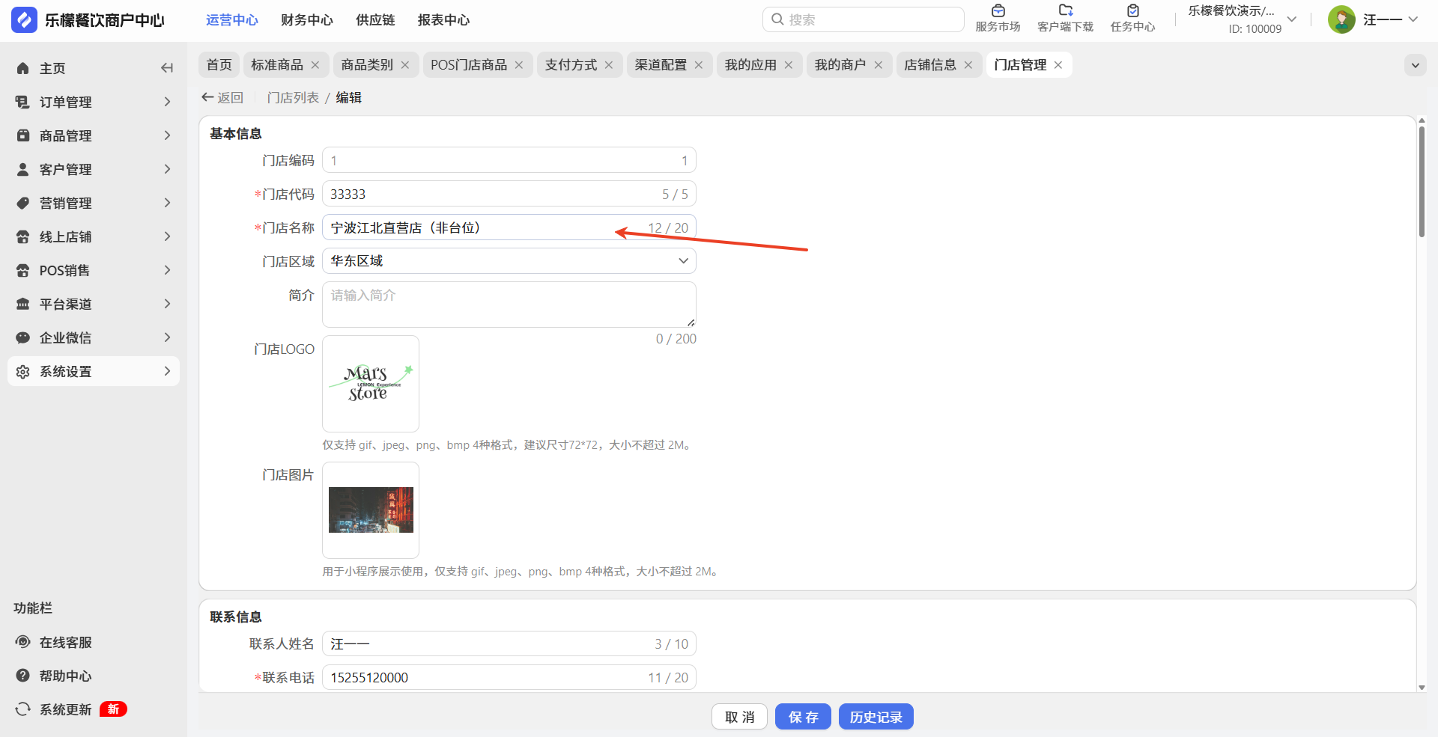Open 历史记录 button
Viewport: 1438px width, 737px height.
[x=876, y=717]
